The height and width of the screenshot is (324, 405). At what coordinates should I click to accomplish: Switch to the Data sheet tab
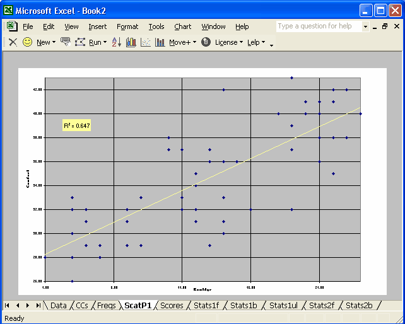tap(59, 306)
